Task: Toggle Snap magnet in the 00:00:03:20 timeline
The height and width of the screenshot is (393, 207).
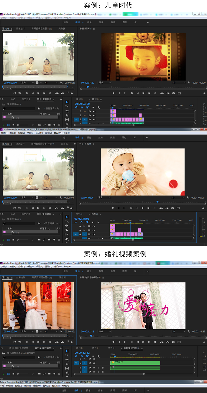Action: pos(82,107)
